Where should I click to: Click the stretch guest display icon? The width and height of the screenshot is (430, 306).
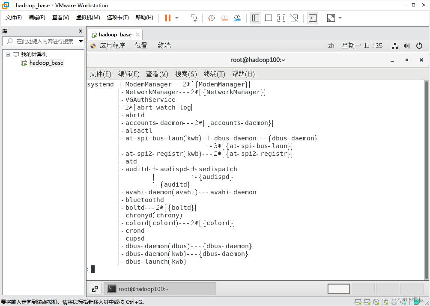point(331,18)
